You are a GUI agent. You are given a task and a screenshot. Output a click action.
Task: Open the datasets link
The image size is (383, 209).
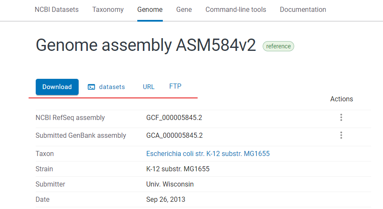112,87
